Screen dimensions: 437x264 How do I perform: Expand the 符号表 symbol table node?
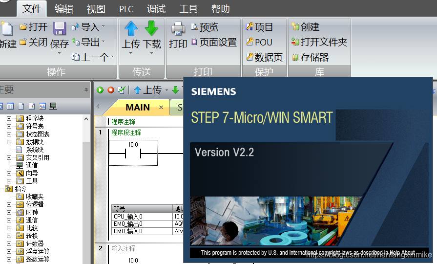(9, 126)
